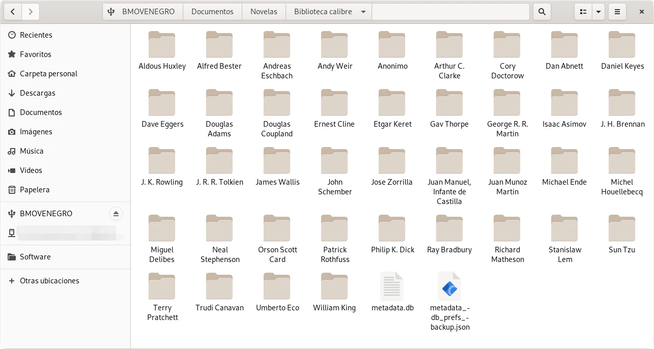Go back with the left arrow button
The height and width of the screenshot is (349, 654).
pyautogui.click(x=12, y=12)
